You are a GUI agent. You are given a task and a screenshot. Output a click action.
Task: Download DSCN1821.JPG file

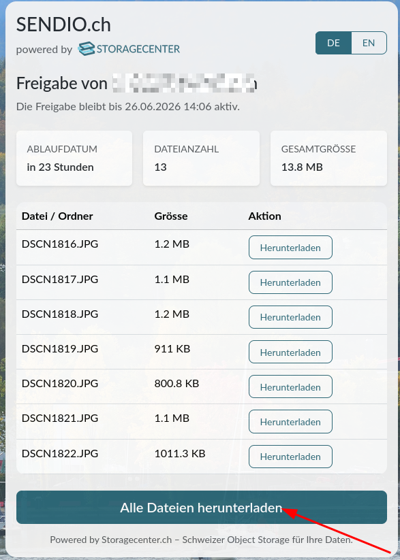(x=290, y=422)
